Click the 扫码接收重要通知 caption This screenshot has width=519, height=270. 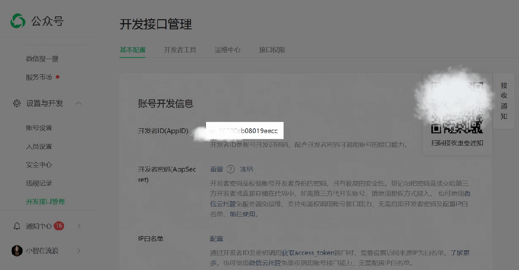457,143
